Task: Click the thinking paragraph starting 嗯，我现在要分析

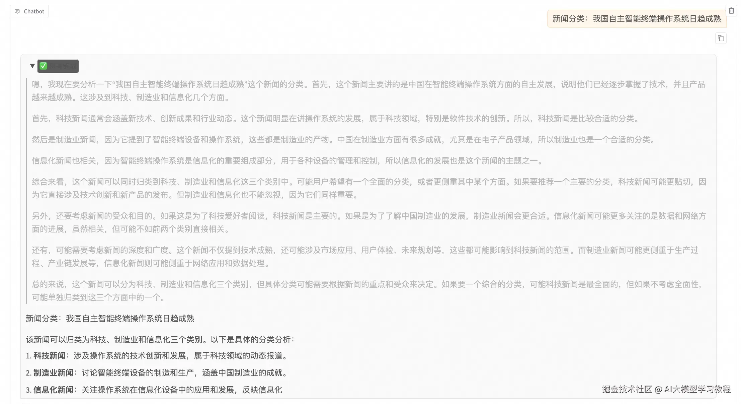Action: click(x=368, y=91)
